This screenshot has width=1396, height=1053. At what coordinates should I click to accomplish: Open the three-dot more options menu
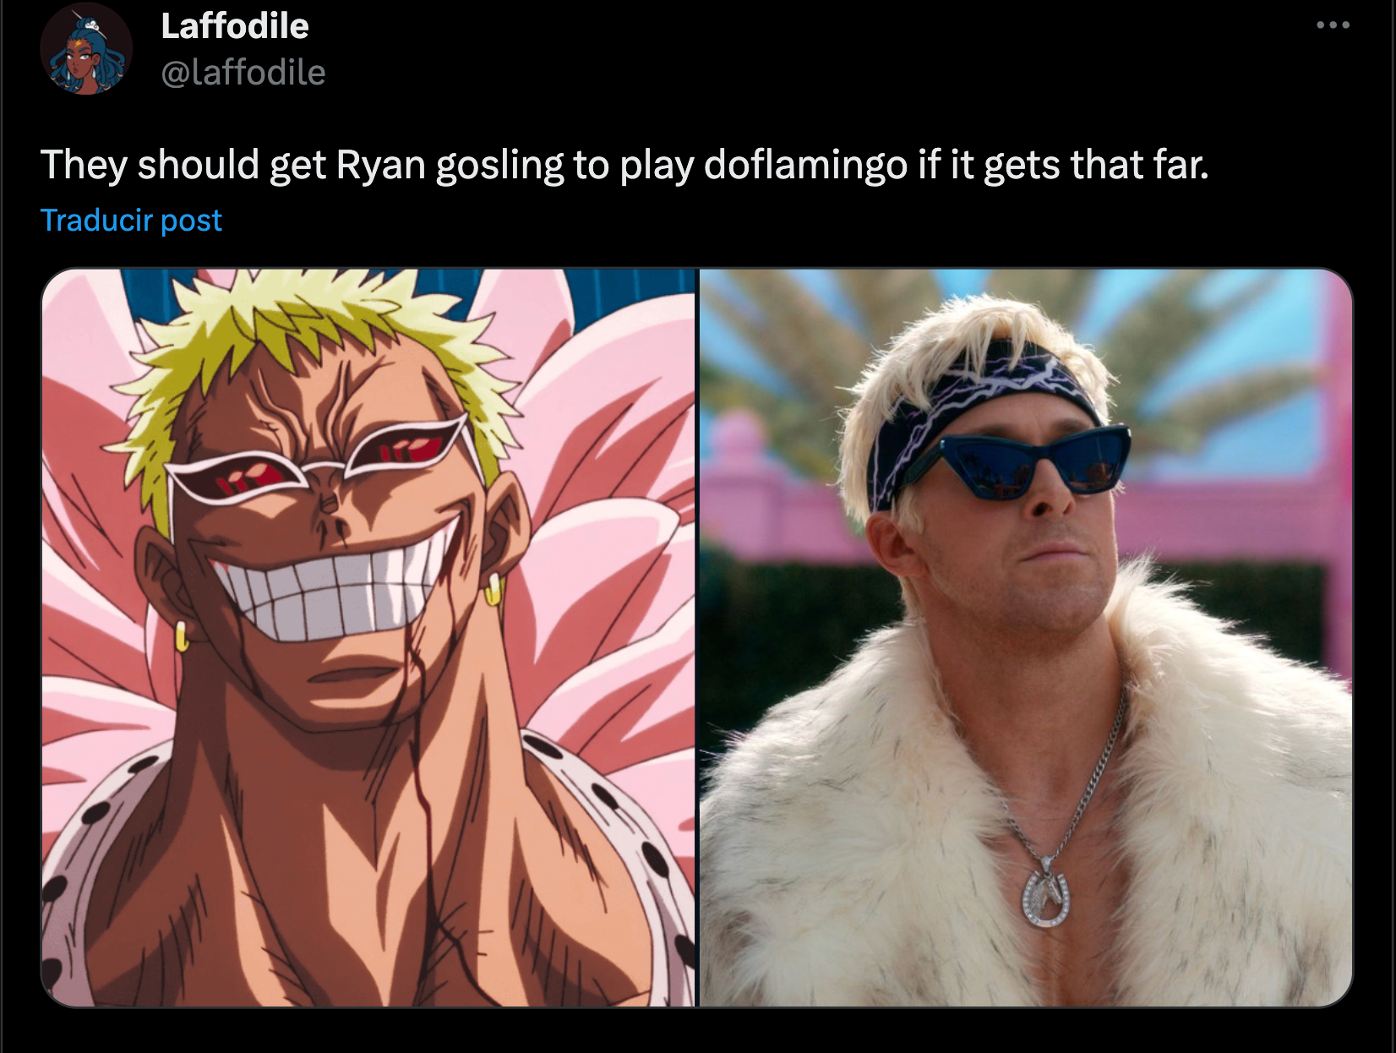click(1333, 25)
